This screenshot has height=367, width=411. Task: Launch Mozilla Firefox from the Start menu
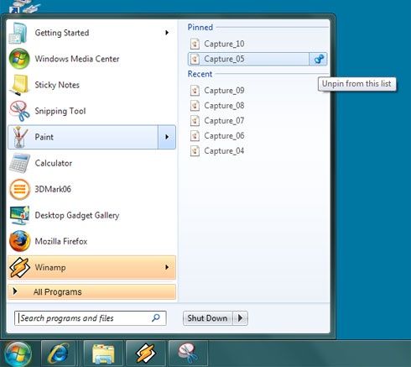tap(91, 241)
